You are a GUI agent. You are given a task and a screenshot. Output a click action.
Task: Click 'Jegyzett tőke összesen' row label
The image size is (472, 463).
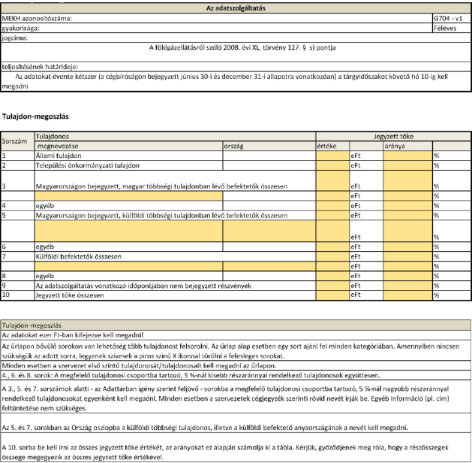pos(70,295)
